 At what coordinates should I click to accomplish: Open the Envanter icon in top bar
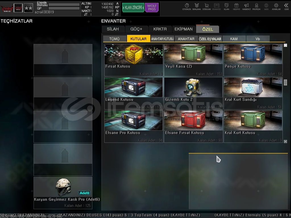(216, 7)
